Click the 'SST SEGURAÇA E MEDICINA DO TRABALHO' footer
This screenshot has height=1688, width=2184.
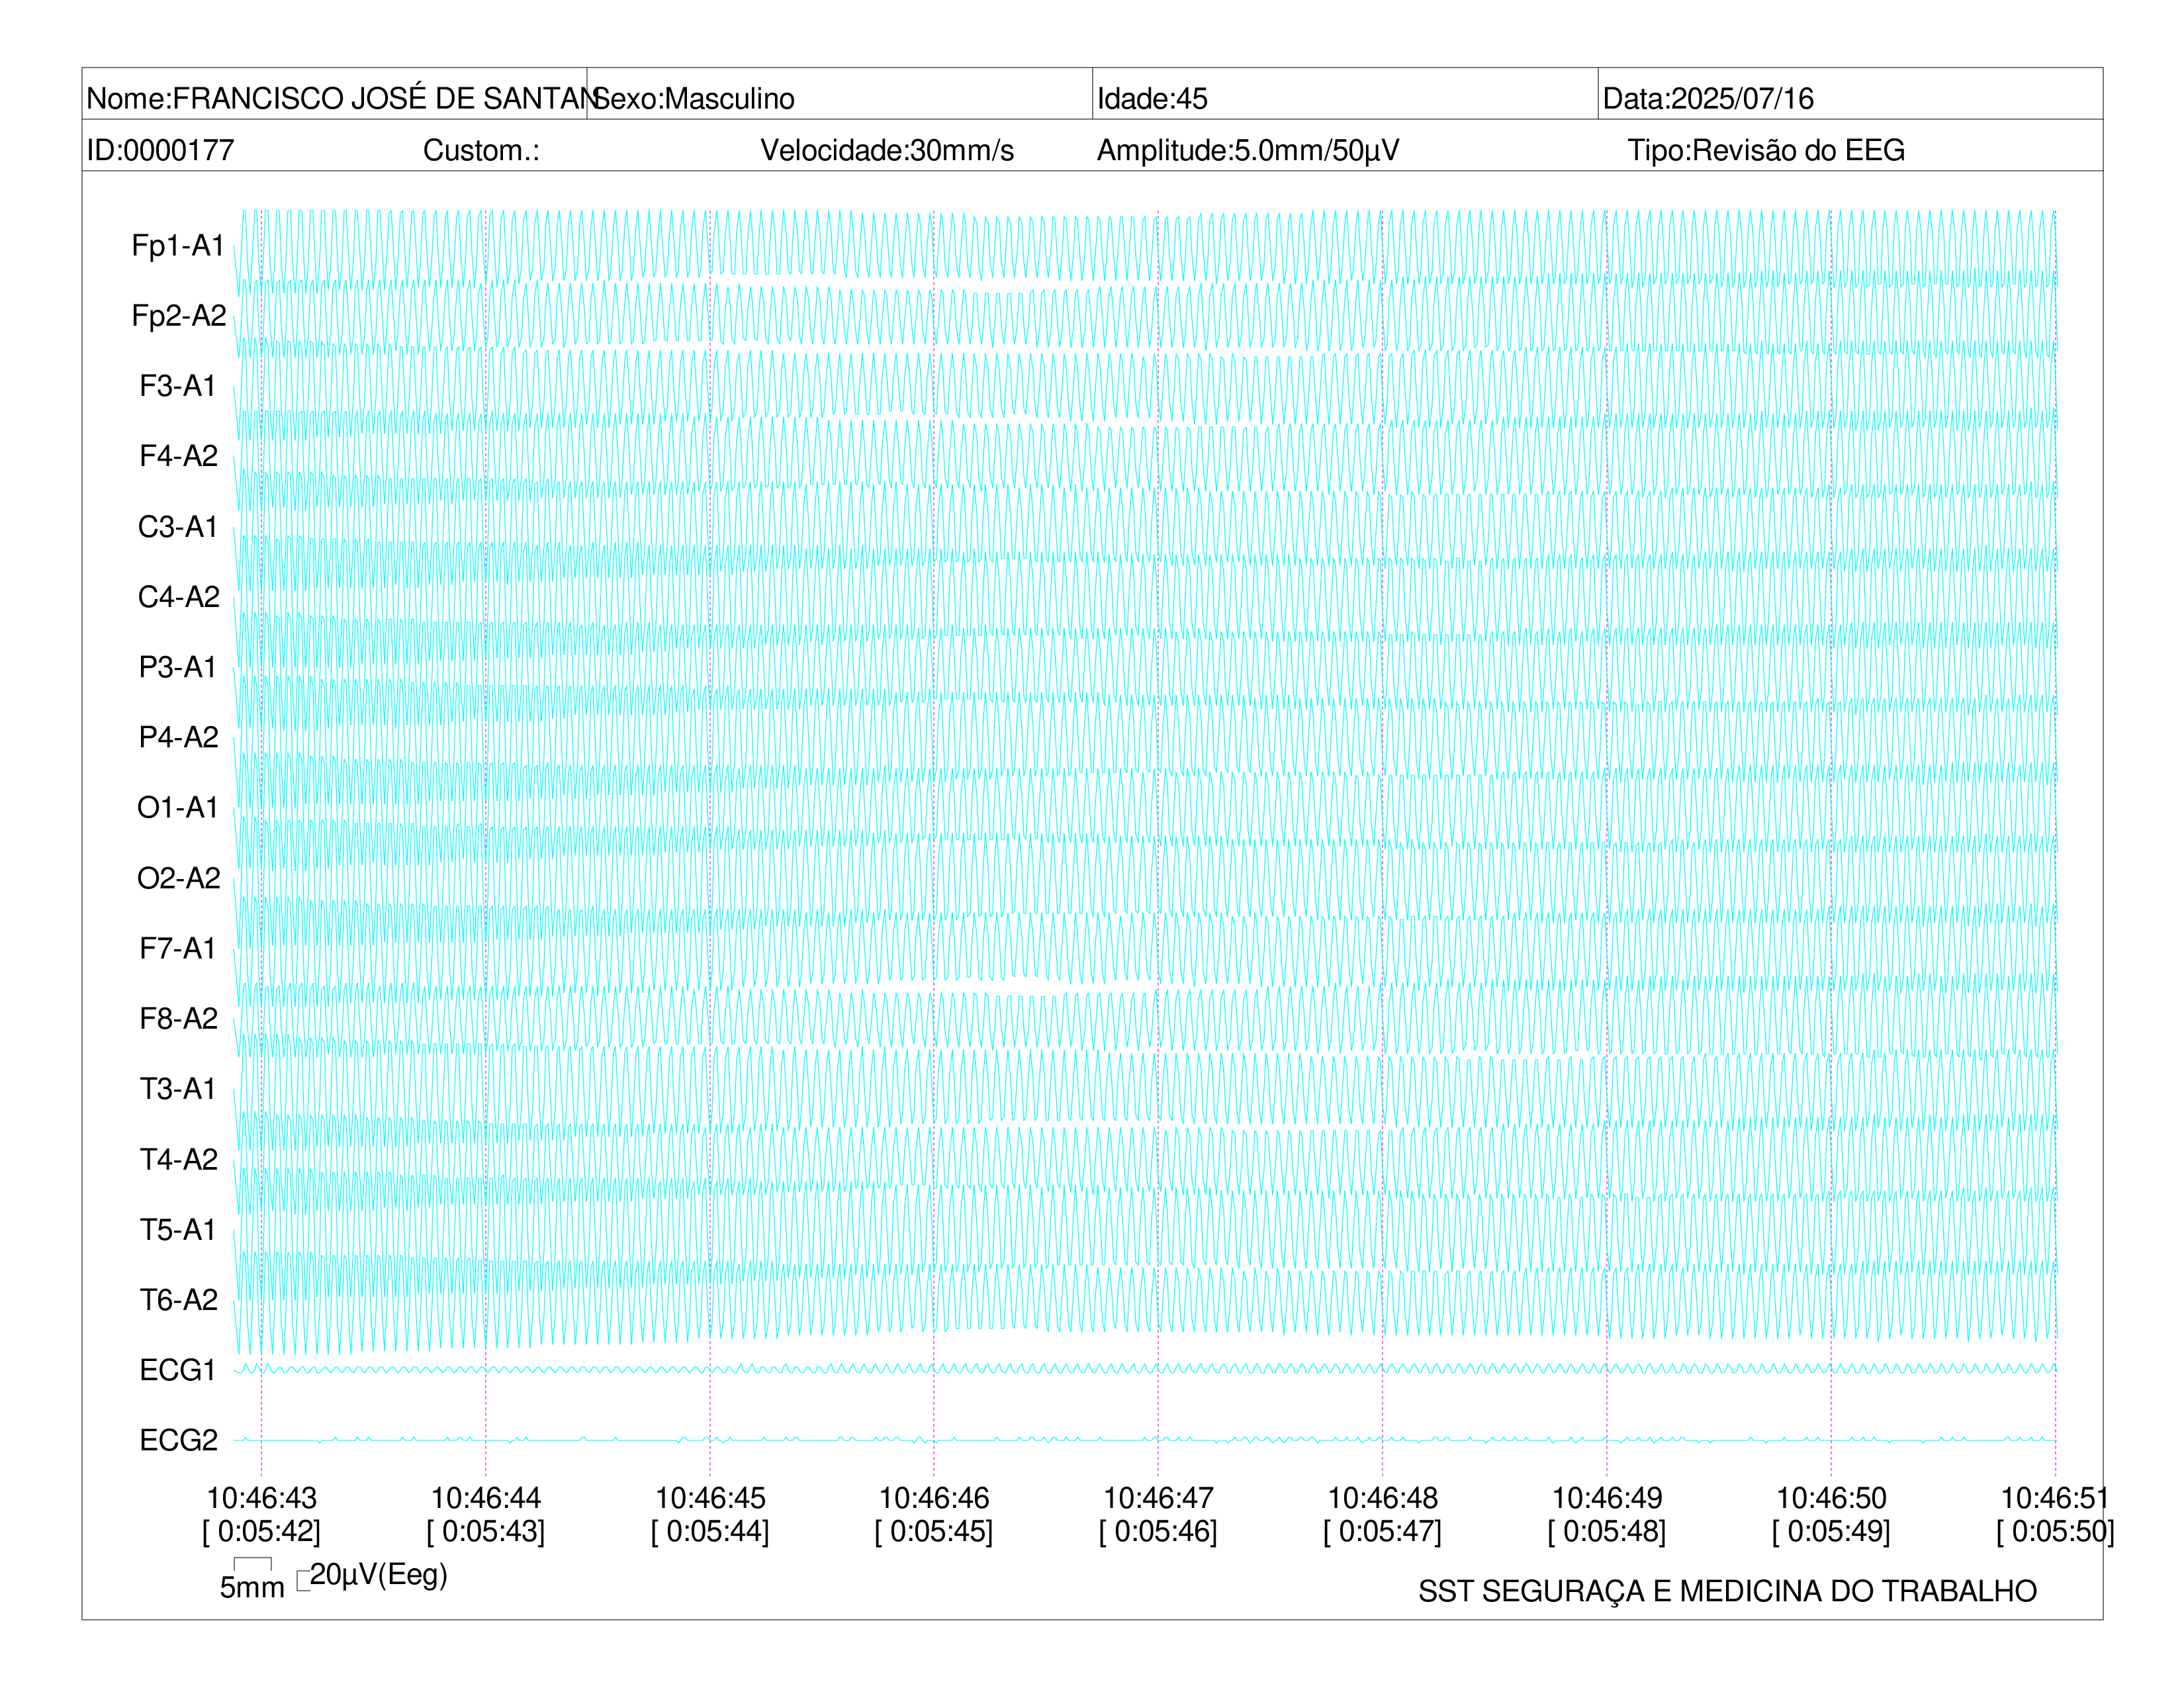point(1727,1591)
